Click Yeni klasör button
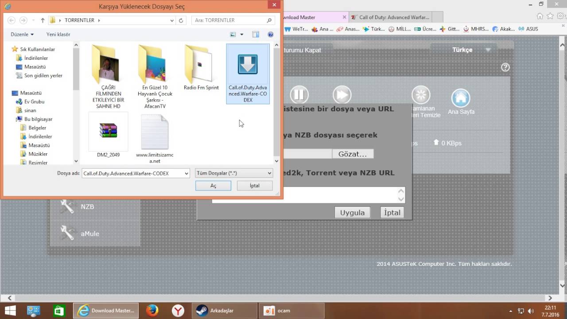 pos(58,34)
